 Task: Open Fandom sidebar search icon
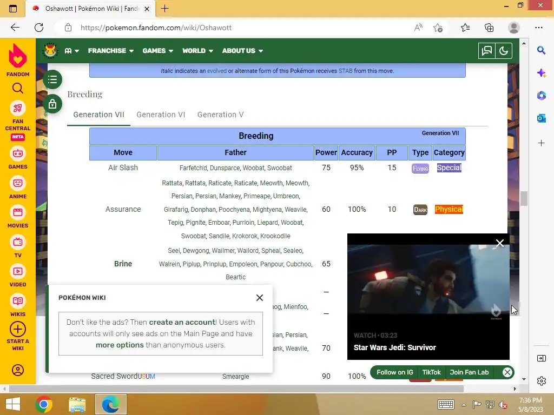(18, 88)
